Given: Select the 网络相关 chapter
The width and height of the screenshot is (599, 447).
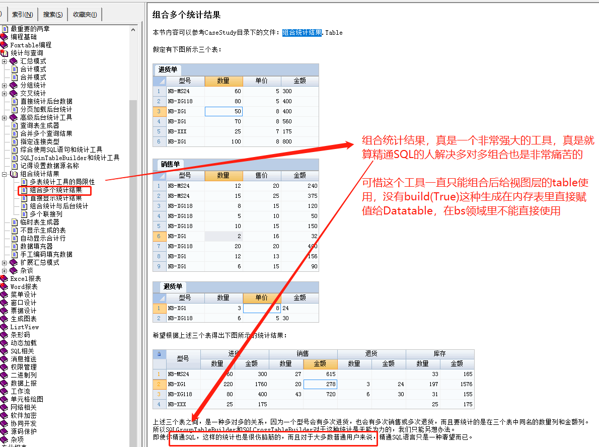Looking at the screenshot, I should pyautogui.click(x=24, y=407).
